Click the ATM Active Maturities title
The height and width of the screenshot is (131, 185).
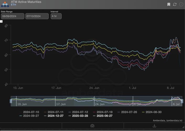pyautogui.click(x=26, y=2)
